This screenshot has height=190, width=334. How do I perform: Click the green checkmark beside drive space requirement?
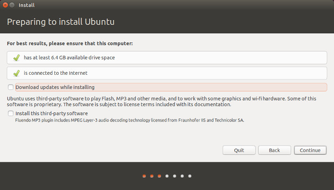coord(16,58)
